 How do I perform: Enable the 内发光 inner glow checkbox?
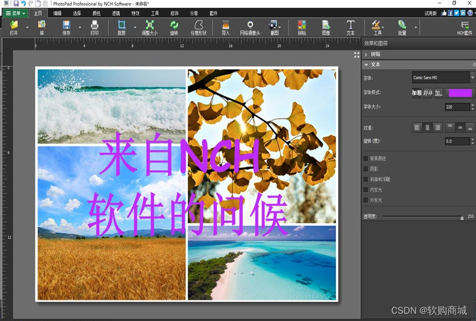point(366,190)
